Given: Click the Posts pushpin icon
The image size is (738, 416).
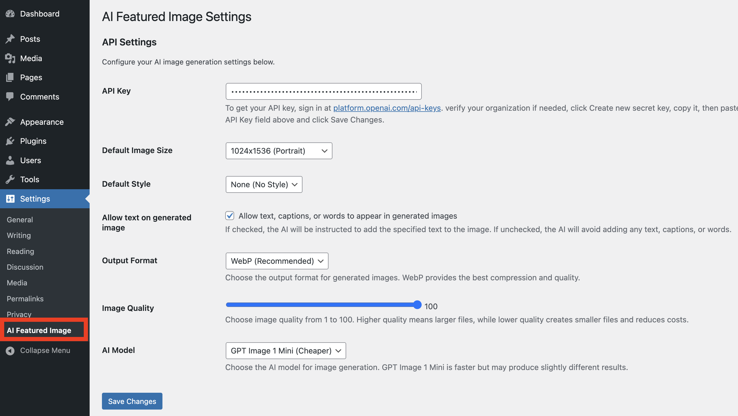Looking at the screenshot, I should 10,39.
